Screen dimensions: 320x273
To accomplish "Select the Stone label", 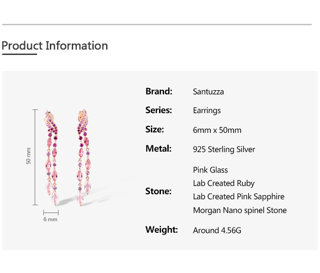I will 158,191.
